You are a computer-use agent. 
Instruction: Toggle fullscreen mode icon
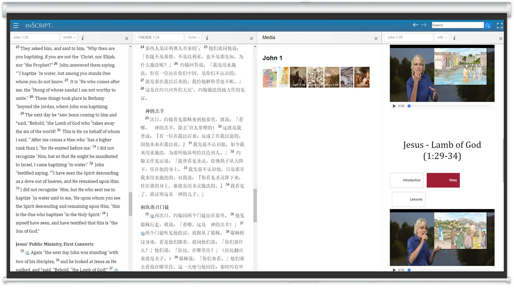pos(500,25)
